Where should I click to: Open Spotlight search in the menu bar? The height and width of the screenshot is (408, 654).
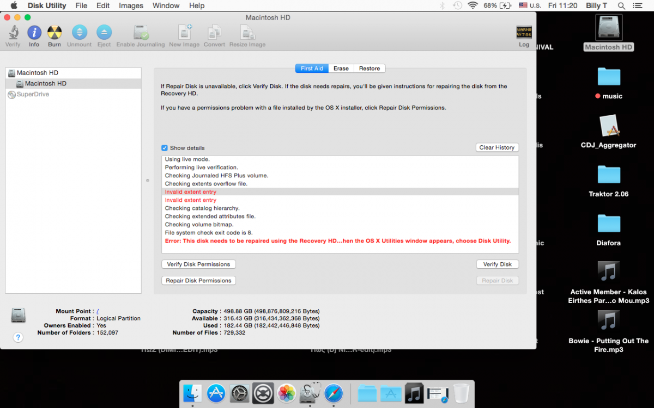point(621,5)
